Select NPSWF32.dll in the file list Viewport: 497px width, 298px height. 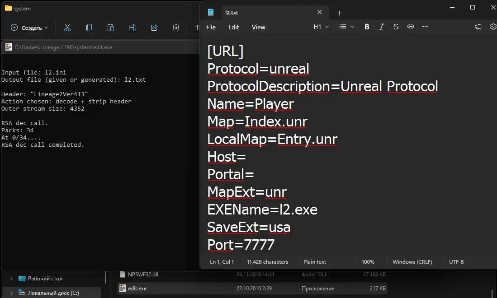pos(252,275)
